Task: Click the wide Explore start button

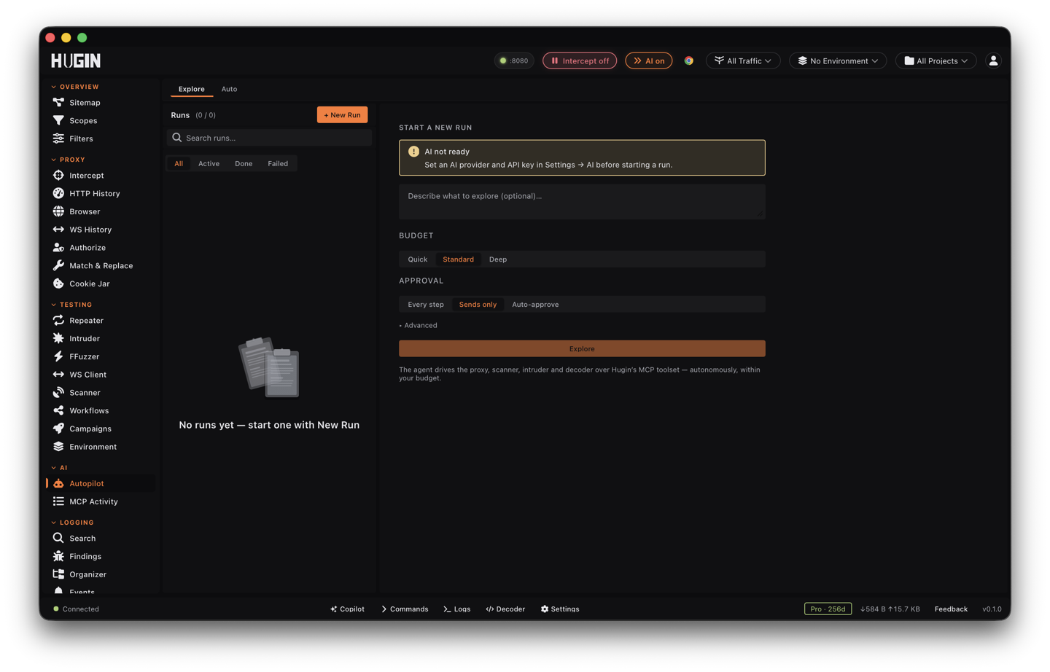Action: point(582,348)
